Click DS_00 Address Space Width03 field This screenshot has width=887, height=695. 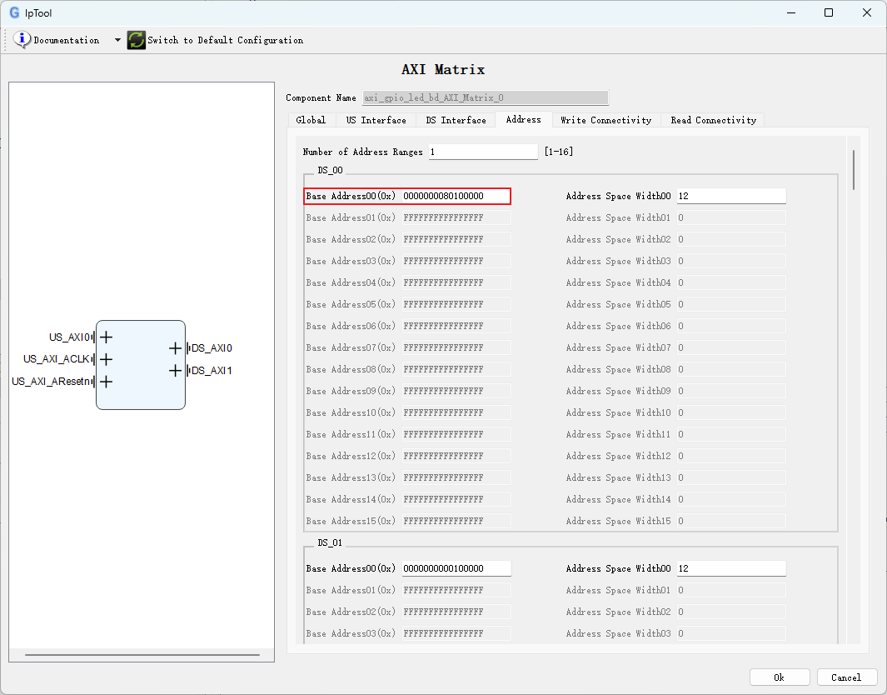[731, 261]
